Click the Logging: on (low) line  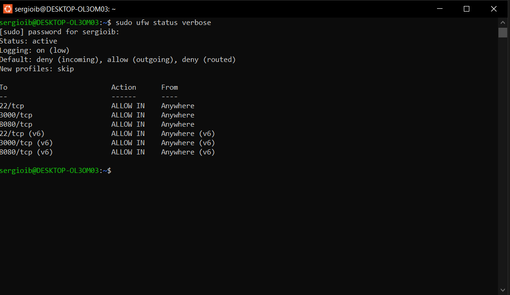35,50
